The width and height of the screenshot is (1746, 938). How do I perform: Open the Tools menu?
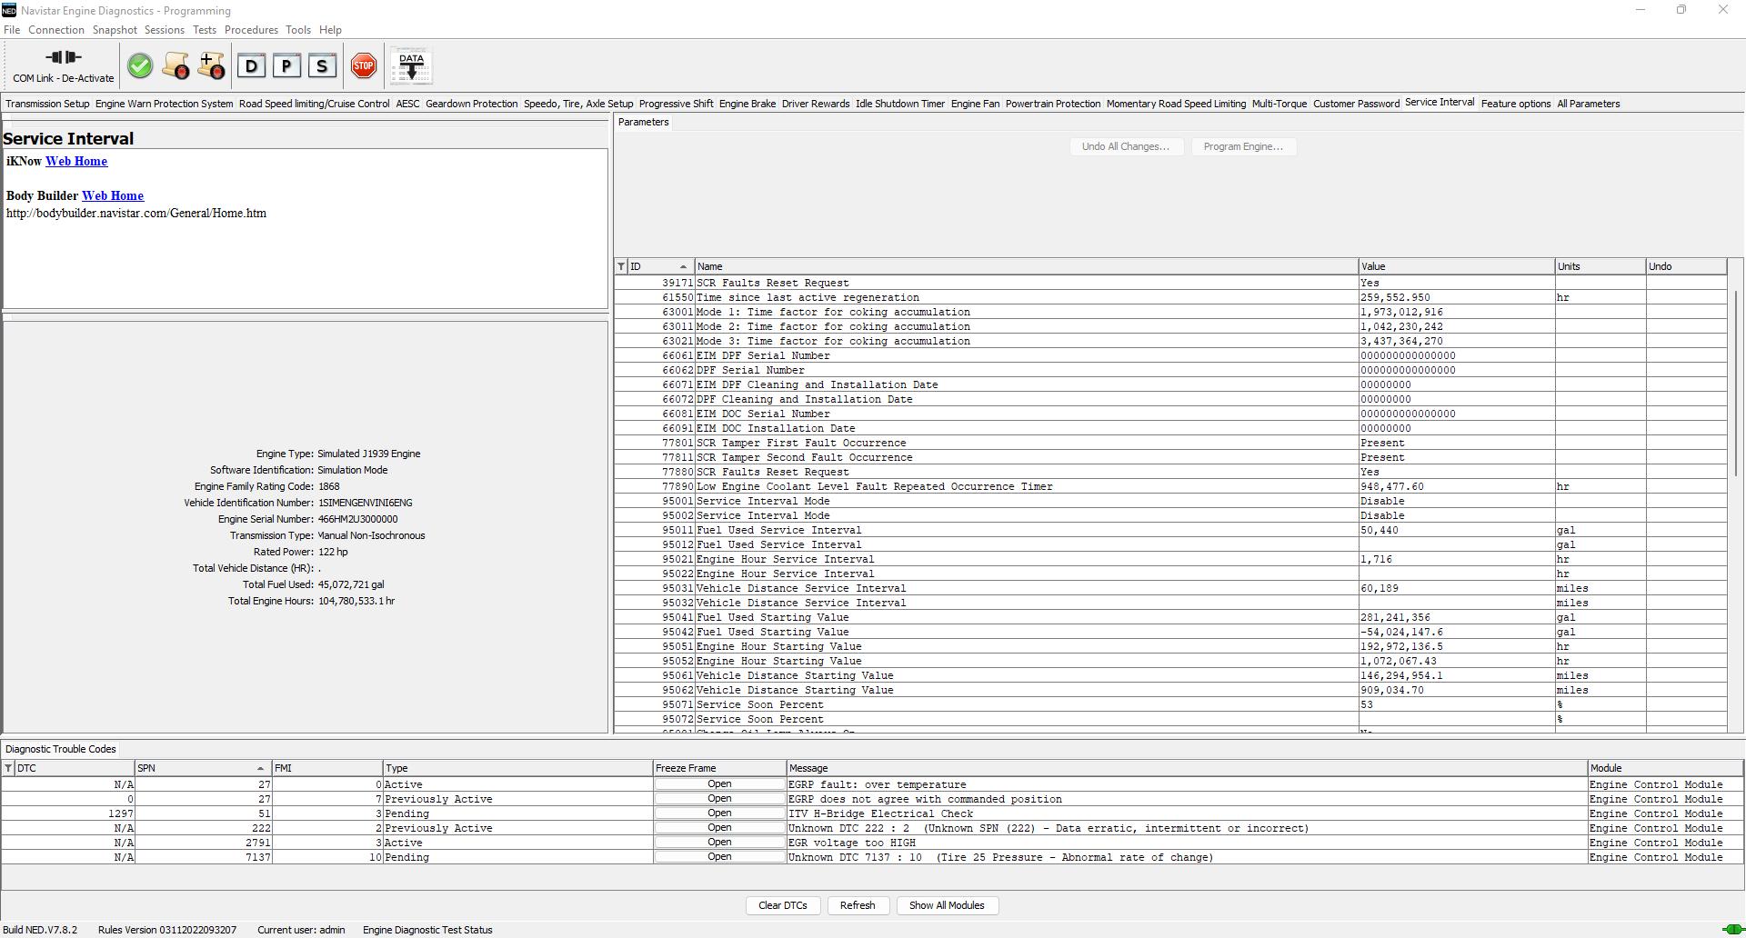click(298, 30)
